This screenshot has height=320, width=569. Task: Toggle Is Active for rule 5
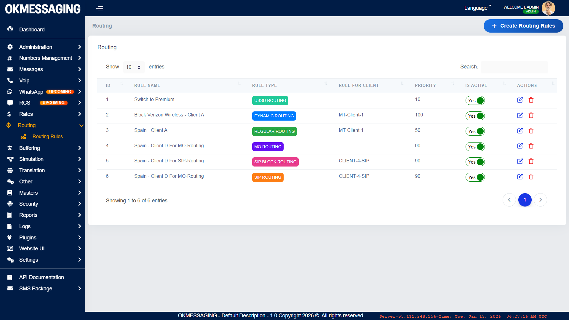tap(475, 162)
